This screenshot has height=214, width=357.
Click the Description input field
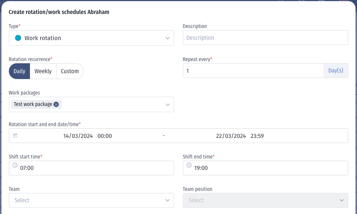point(266,38)
